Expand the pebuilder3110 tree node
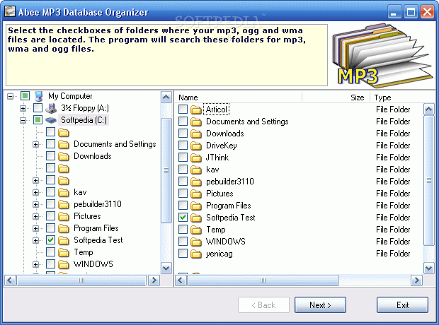Screen dimensions: 439x325 35,205
